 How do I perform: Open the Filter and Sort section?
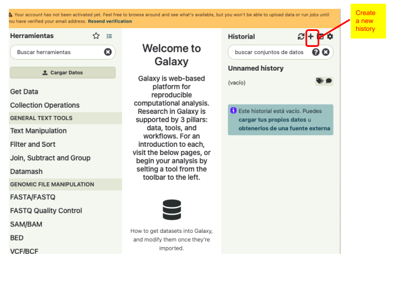tap(33, 145)
